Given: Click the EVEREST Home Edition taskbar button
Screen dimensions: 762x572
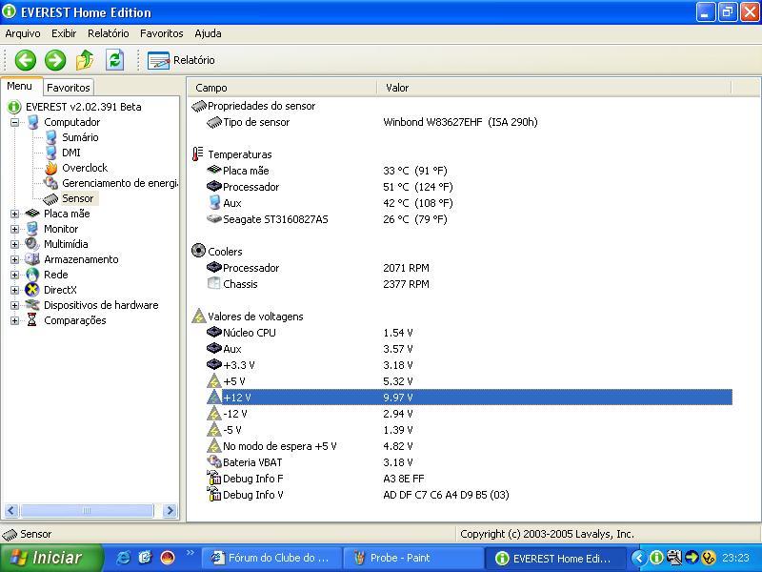Looking at the screenshot, I should 555,558.
